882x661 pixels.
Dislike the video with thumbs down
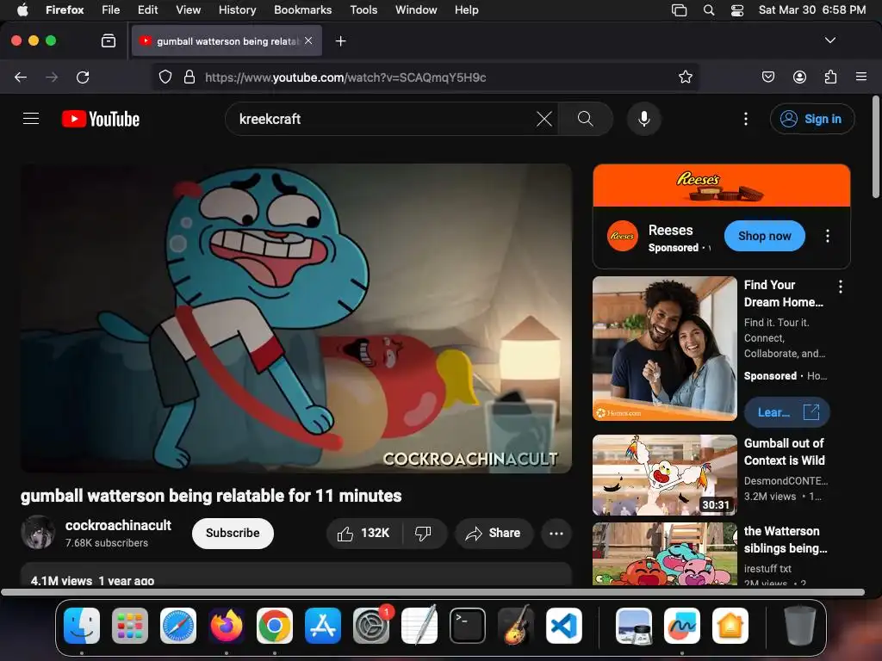tap(423, 533)
